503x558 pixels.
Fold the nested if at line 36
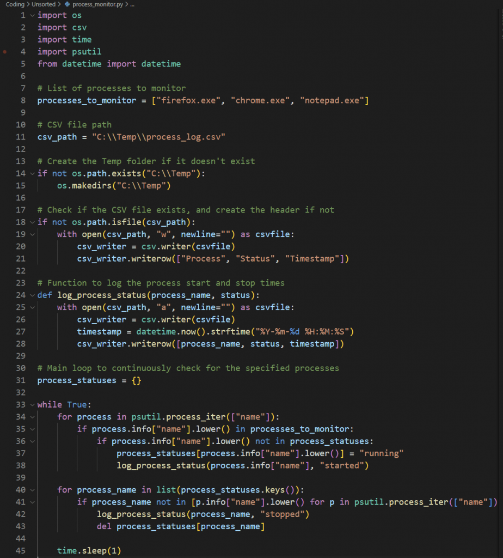pyautogui.click(x=32, y=441)
